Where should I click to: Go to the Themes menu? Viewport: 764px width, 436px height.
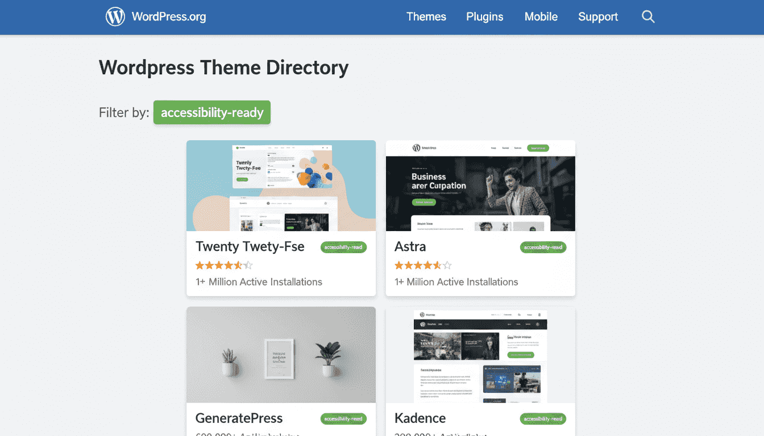coord(426,16)
